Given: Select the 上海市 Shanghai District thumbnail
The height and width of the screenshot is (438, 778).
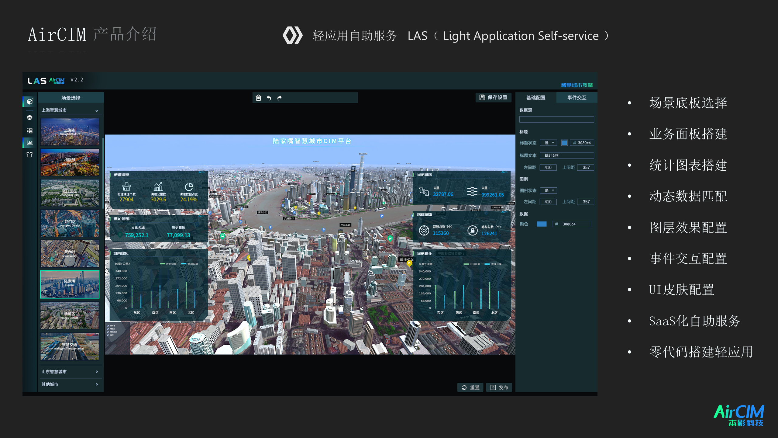Looking at the screenshot, I should pos(70,132).
